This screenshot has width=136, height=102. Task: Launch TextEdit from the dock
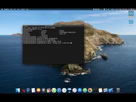coord(33,90)
